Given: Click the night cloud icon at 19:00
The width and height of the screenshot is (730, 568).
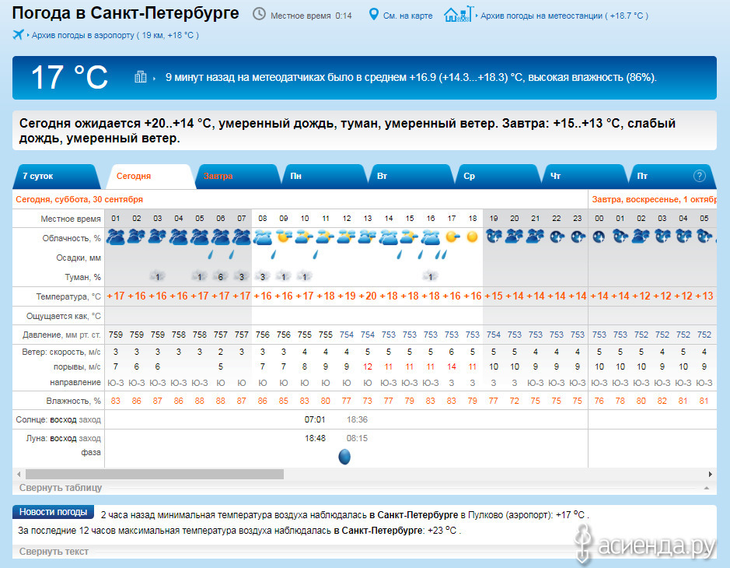Looking at the screenshot, I should pos(494,237).
